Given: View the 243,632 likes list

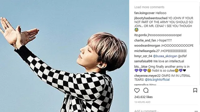Looking at the screenshot, I should tap(143, 97).
